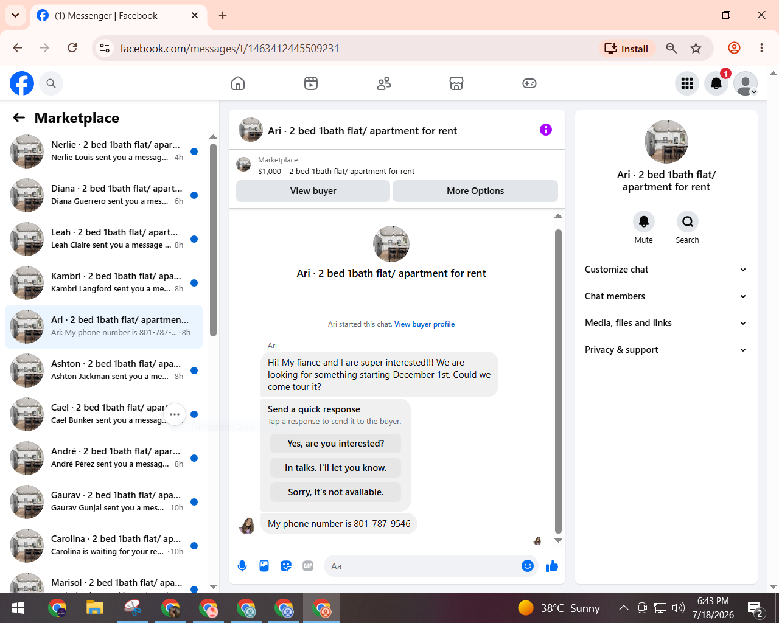Open the listing thumbnail in the right panel
This screenshot has width=779, height=623.
click(666, 142)
